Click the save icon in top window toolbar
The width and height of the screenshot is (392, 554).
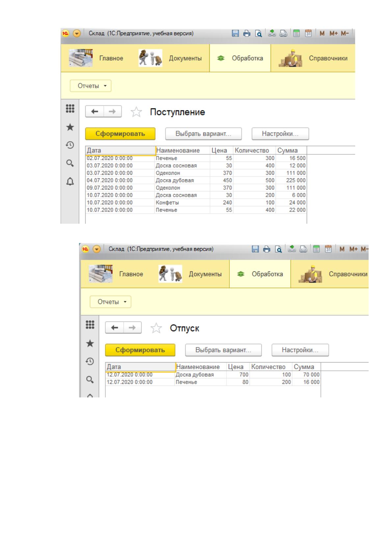pos(235,33)
